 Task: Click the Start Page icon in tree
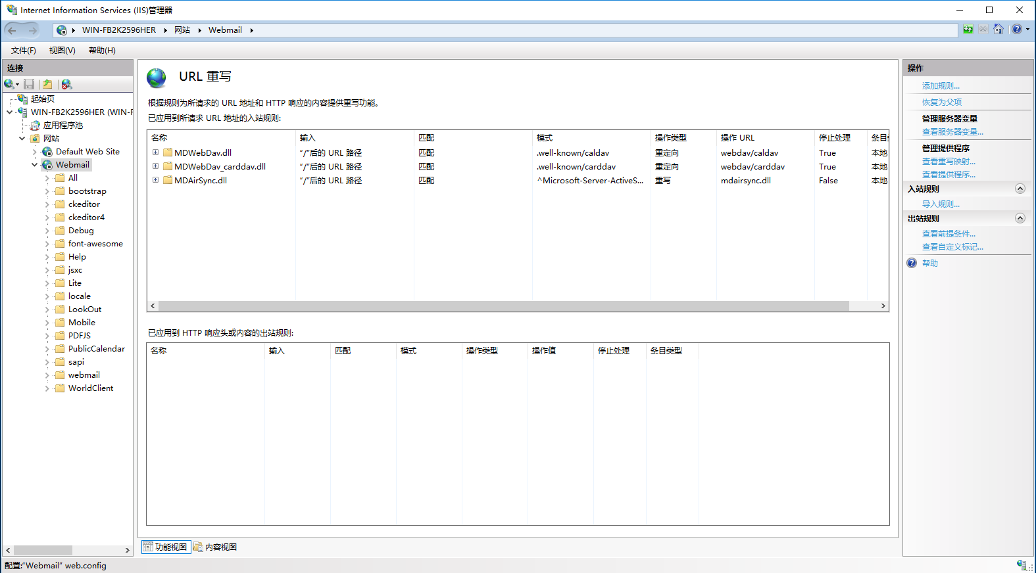(23, 99)
